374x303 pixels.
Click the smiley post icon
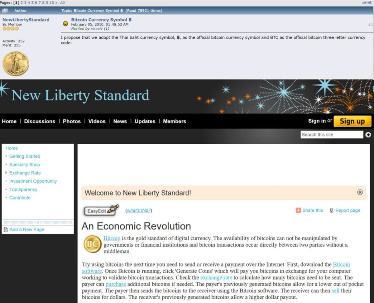(65, 24)
